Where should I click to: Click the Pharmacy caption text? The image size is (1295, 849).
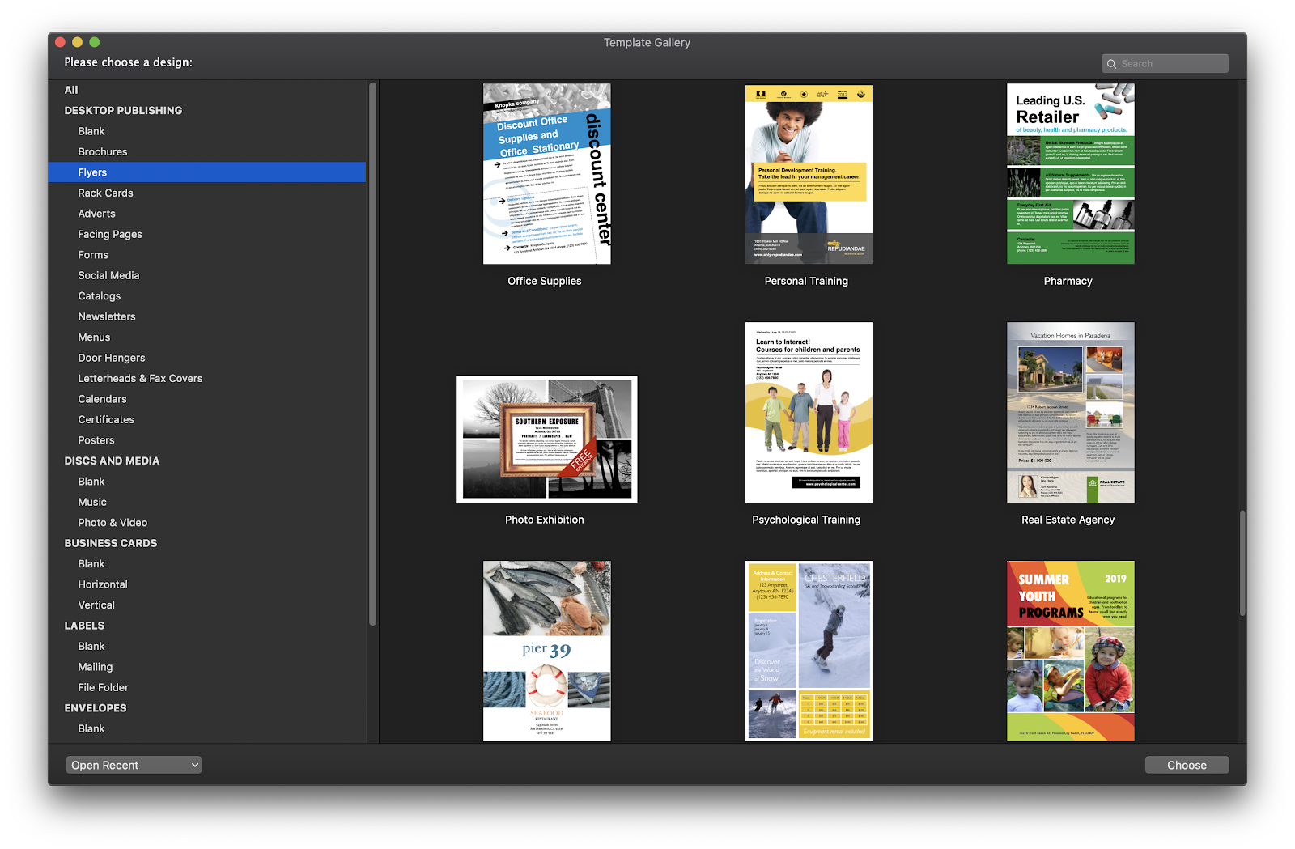pyautogui.click(x=1068, y=282)
